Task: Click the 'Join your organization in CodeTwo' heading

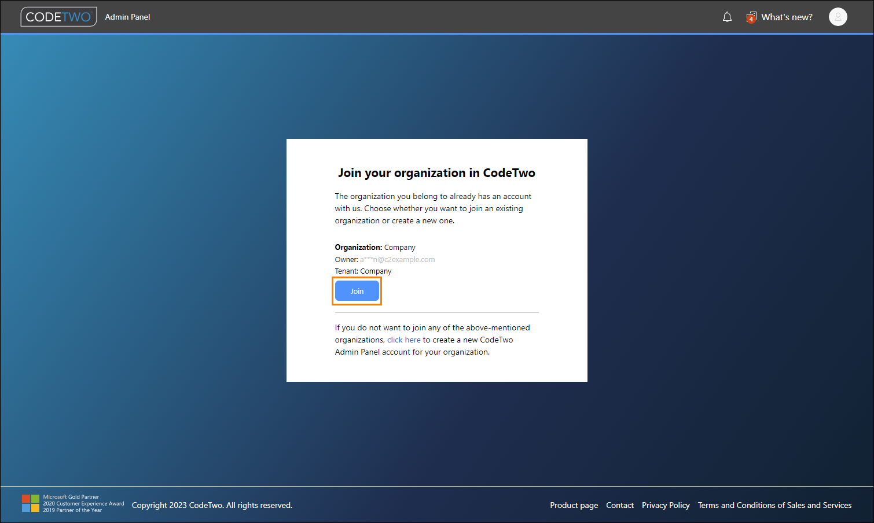Action: coord(436,173)
